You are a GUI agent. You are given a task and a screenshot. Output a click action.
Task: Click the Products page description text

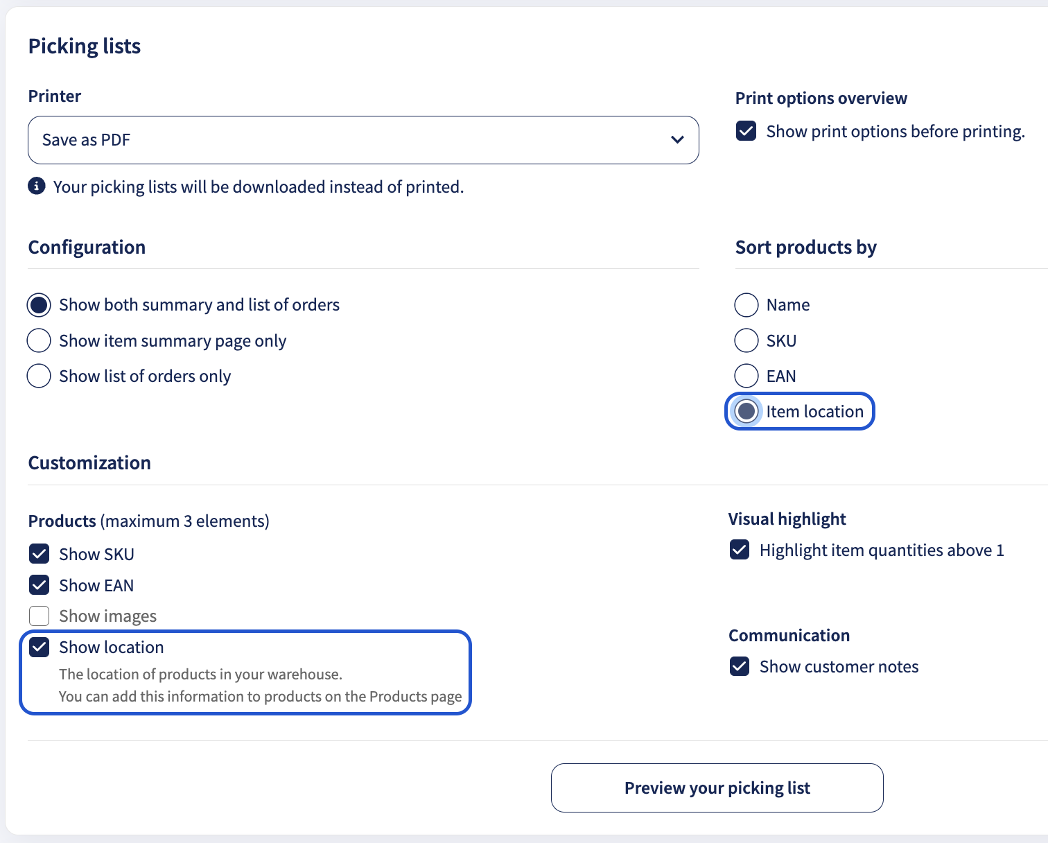[x=261, y=696]
